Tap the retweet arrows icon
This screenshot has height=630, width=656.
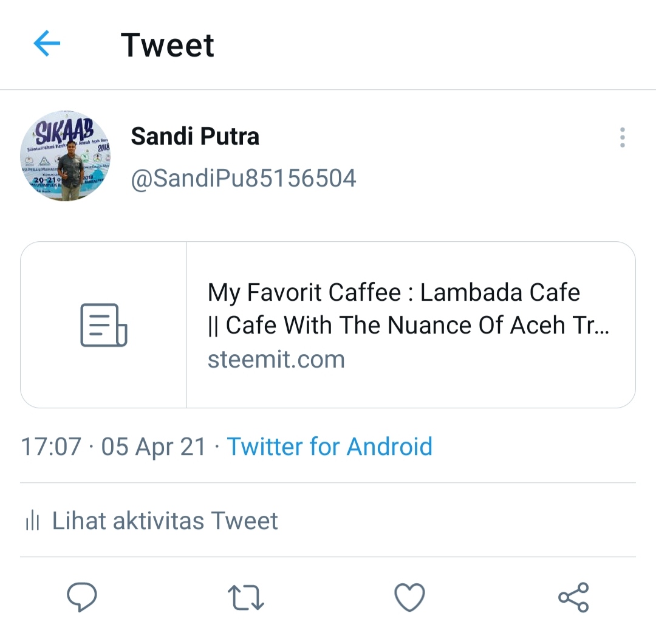(245, 597)
